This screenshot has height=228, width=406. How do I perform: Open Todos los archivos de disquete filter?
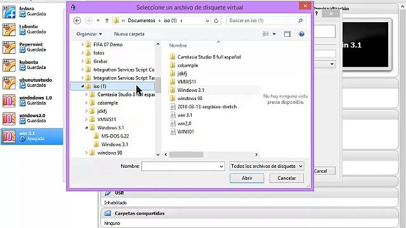click(266, 166)
